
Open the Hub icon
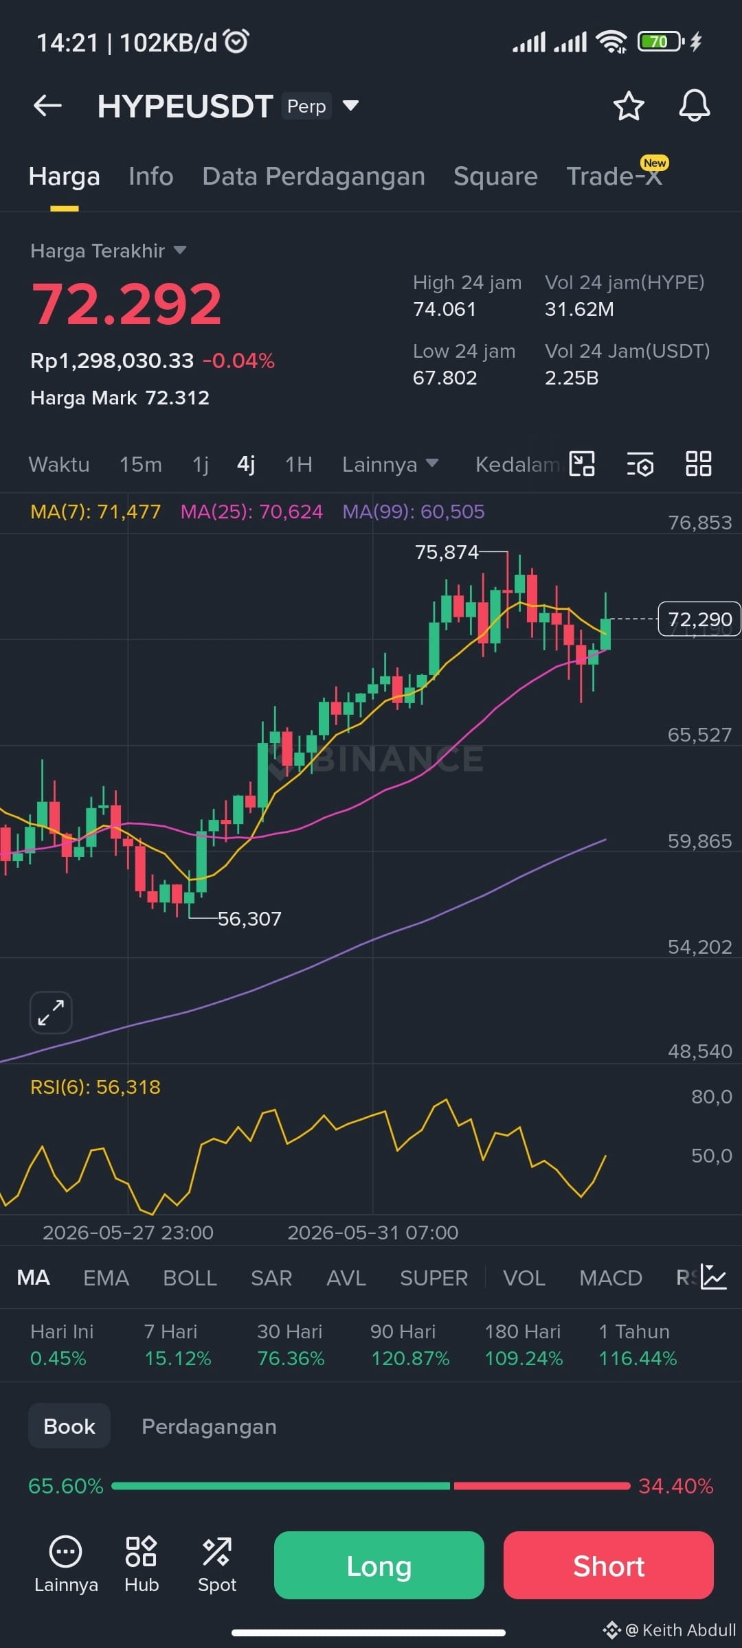click(142, 1565)
